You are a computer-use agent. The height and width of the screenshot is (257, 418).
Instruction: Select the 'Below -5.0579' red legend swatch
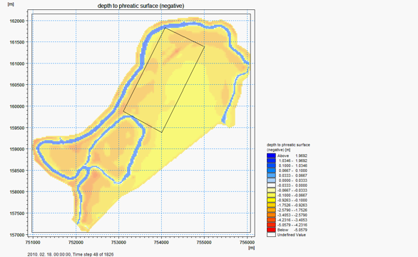coord(271,230)
